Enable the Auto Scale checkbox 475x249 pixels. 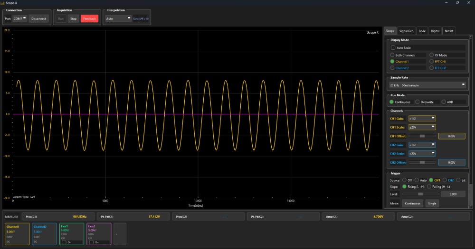(x=393, y=48)
